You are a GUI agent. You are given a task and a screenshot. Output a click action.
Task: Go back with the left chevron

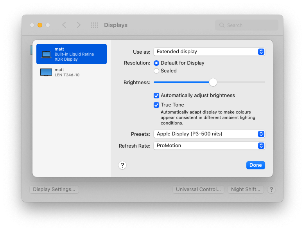pyautogui.click(x=64, y=25)
